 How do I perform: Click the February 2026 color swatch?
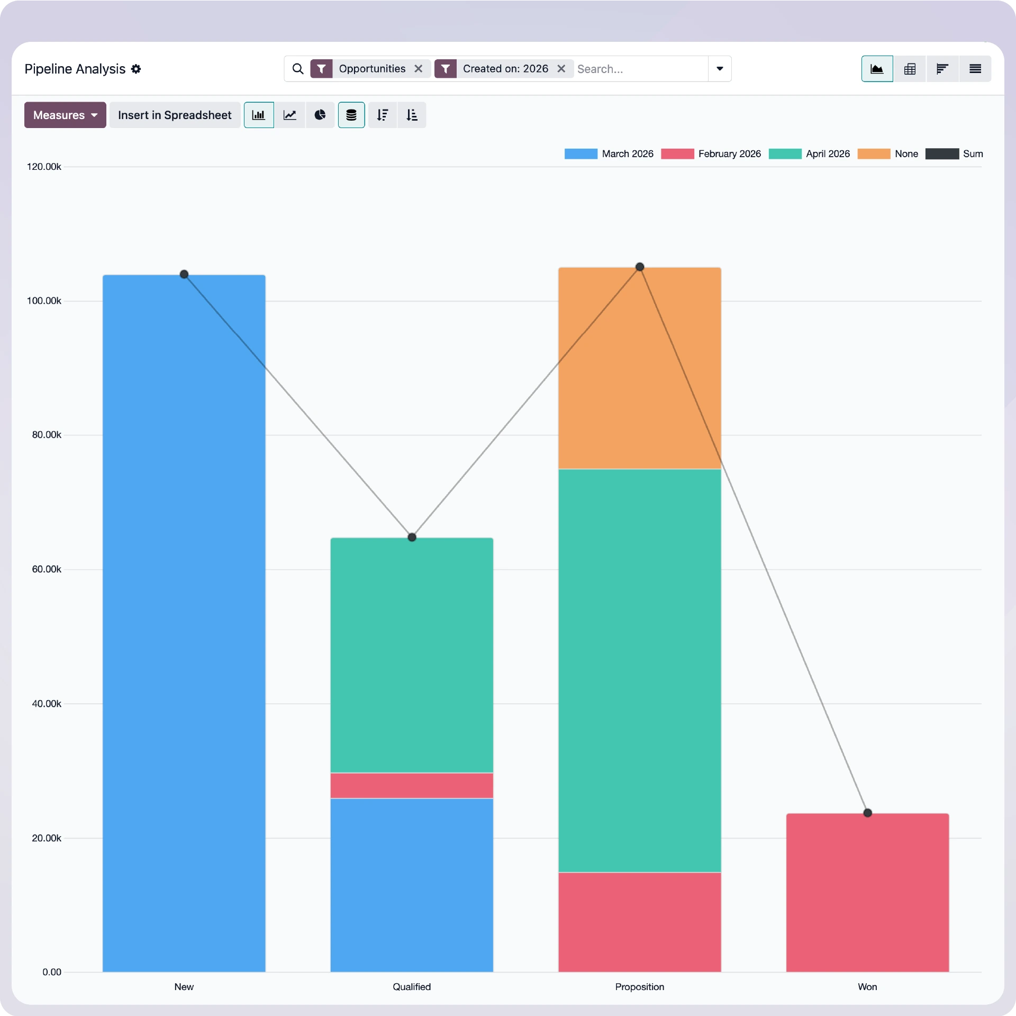tap(677, 154)
